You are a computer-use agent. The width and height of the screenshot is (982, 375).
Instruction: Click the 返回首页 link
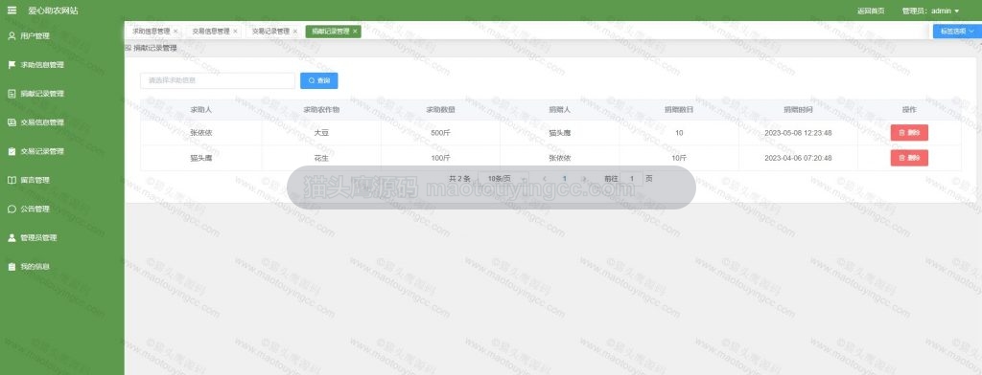[x=871, y=11]
